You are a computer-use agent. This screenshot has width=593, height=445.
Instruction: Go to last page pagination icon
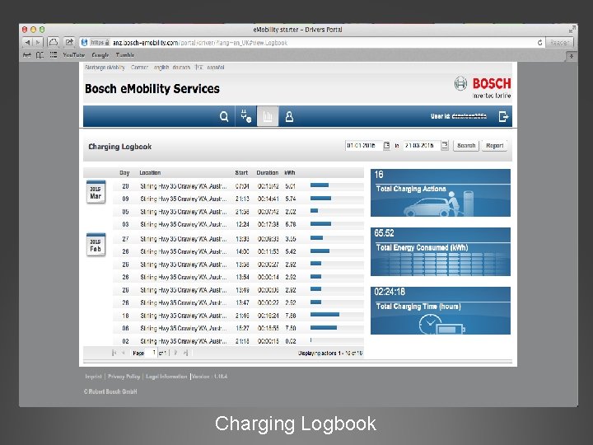tap(185, 353)
